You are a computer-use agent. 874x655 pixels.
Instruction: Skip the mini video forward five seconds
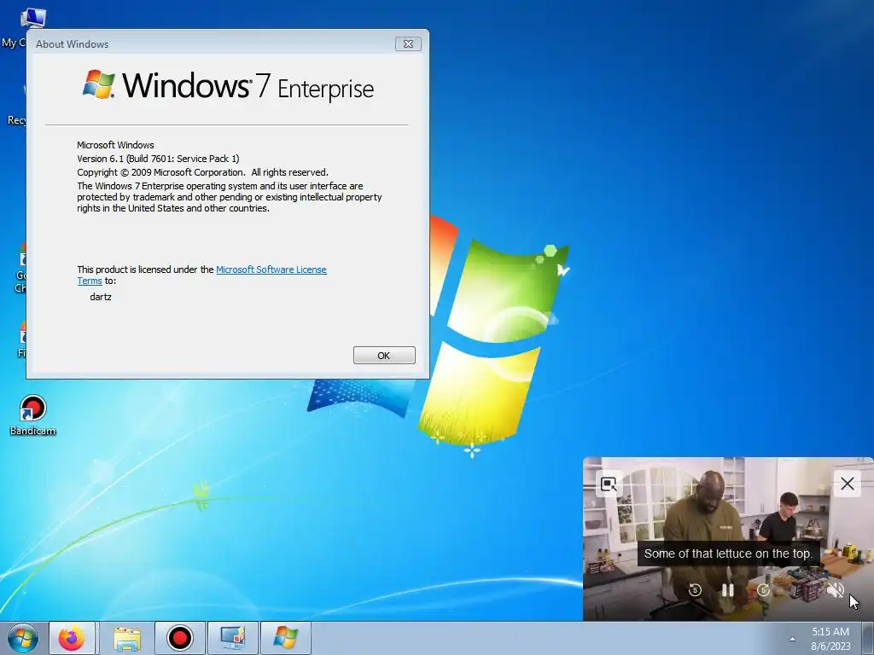pos(764,590)
